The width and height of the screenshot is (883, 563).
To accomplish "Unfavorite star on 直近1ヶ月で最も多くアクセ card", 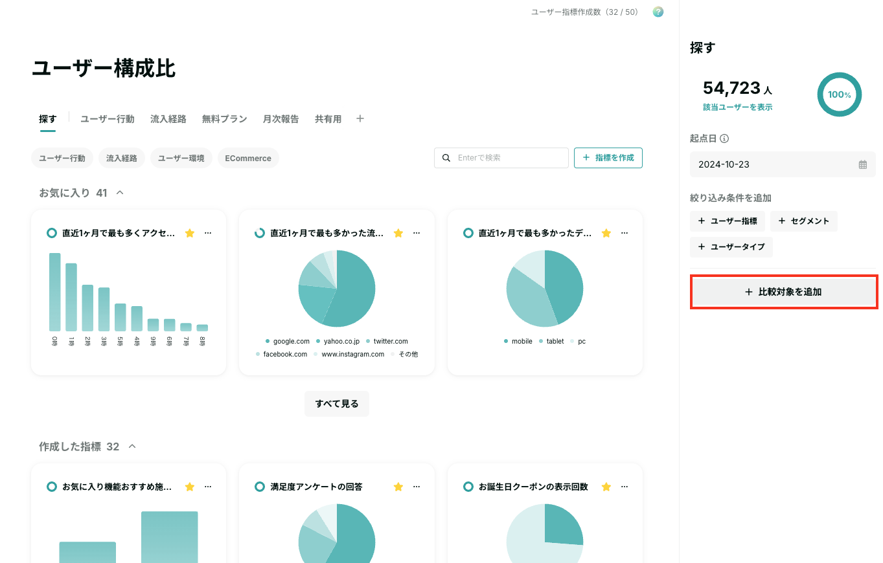I will [190, 233].
